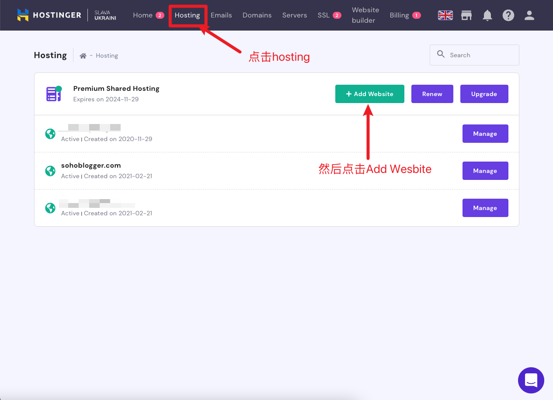
Task: Open the Hosting menu item
Action: tap(187, 15)
